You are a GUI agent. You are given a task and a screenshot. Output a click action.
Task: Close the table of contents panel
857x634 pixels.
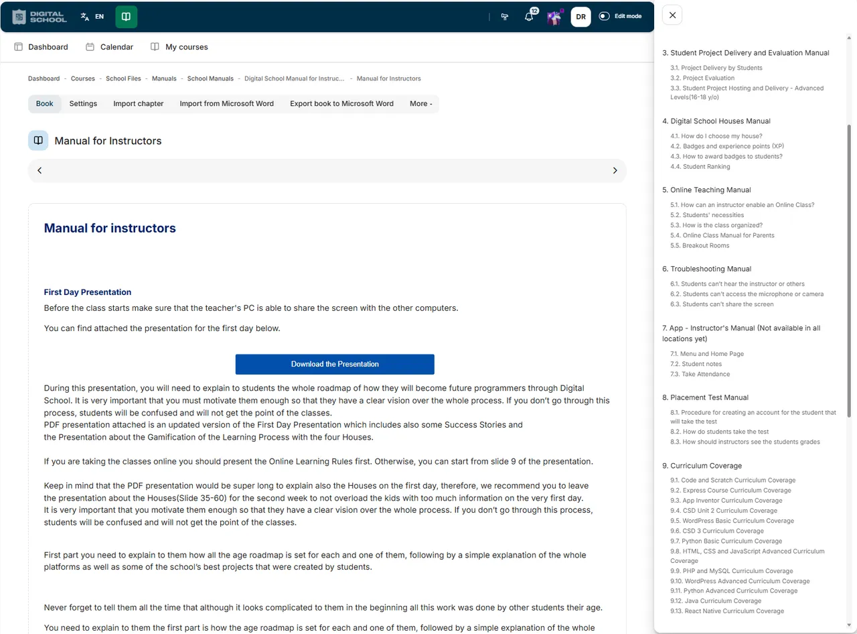coord(672,15)
